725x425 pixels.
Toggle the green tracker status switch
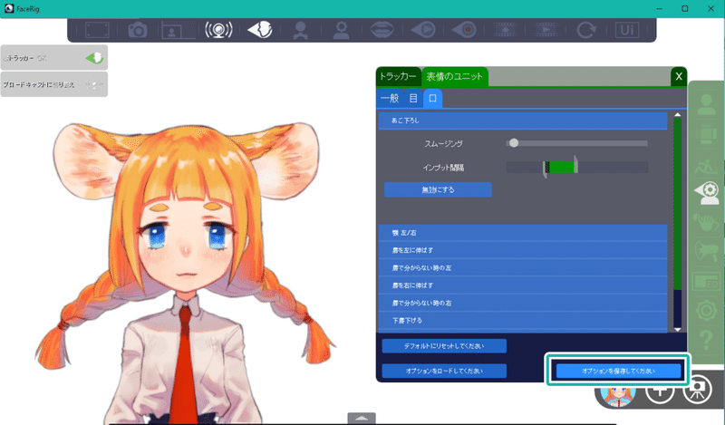[x=94, y=58]
